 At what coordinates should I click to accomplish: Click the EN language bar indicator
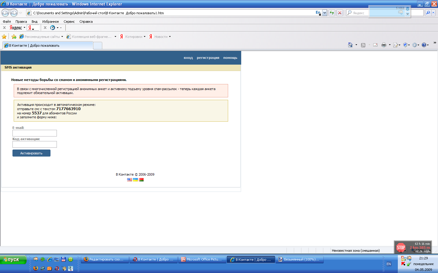pyautogui.click(x=389, y=264)
